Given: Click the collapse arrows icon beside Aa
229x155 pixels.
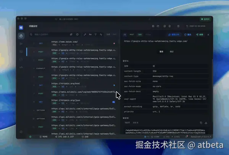Looking at the screenshot, I should coord(85,35).
